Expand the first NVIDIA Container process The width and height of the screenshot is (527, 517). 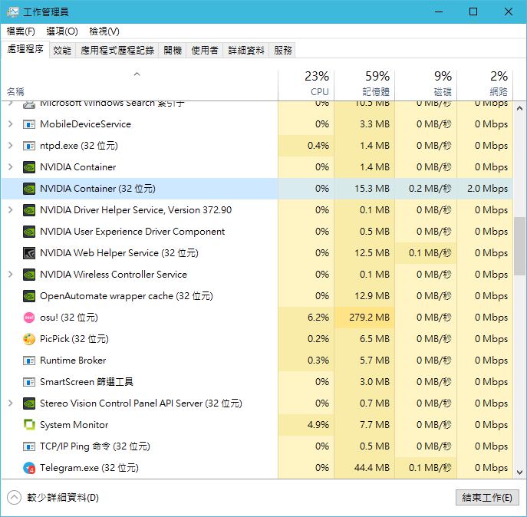[11, 167]
